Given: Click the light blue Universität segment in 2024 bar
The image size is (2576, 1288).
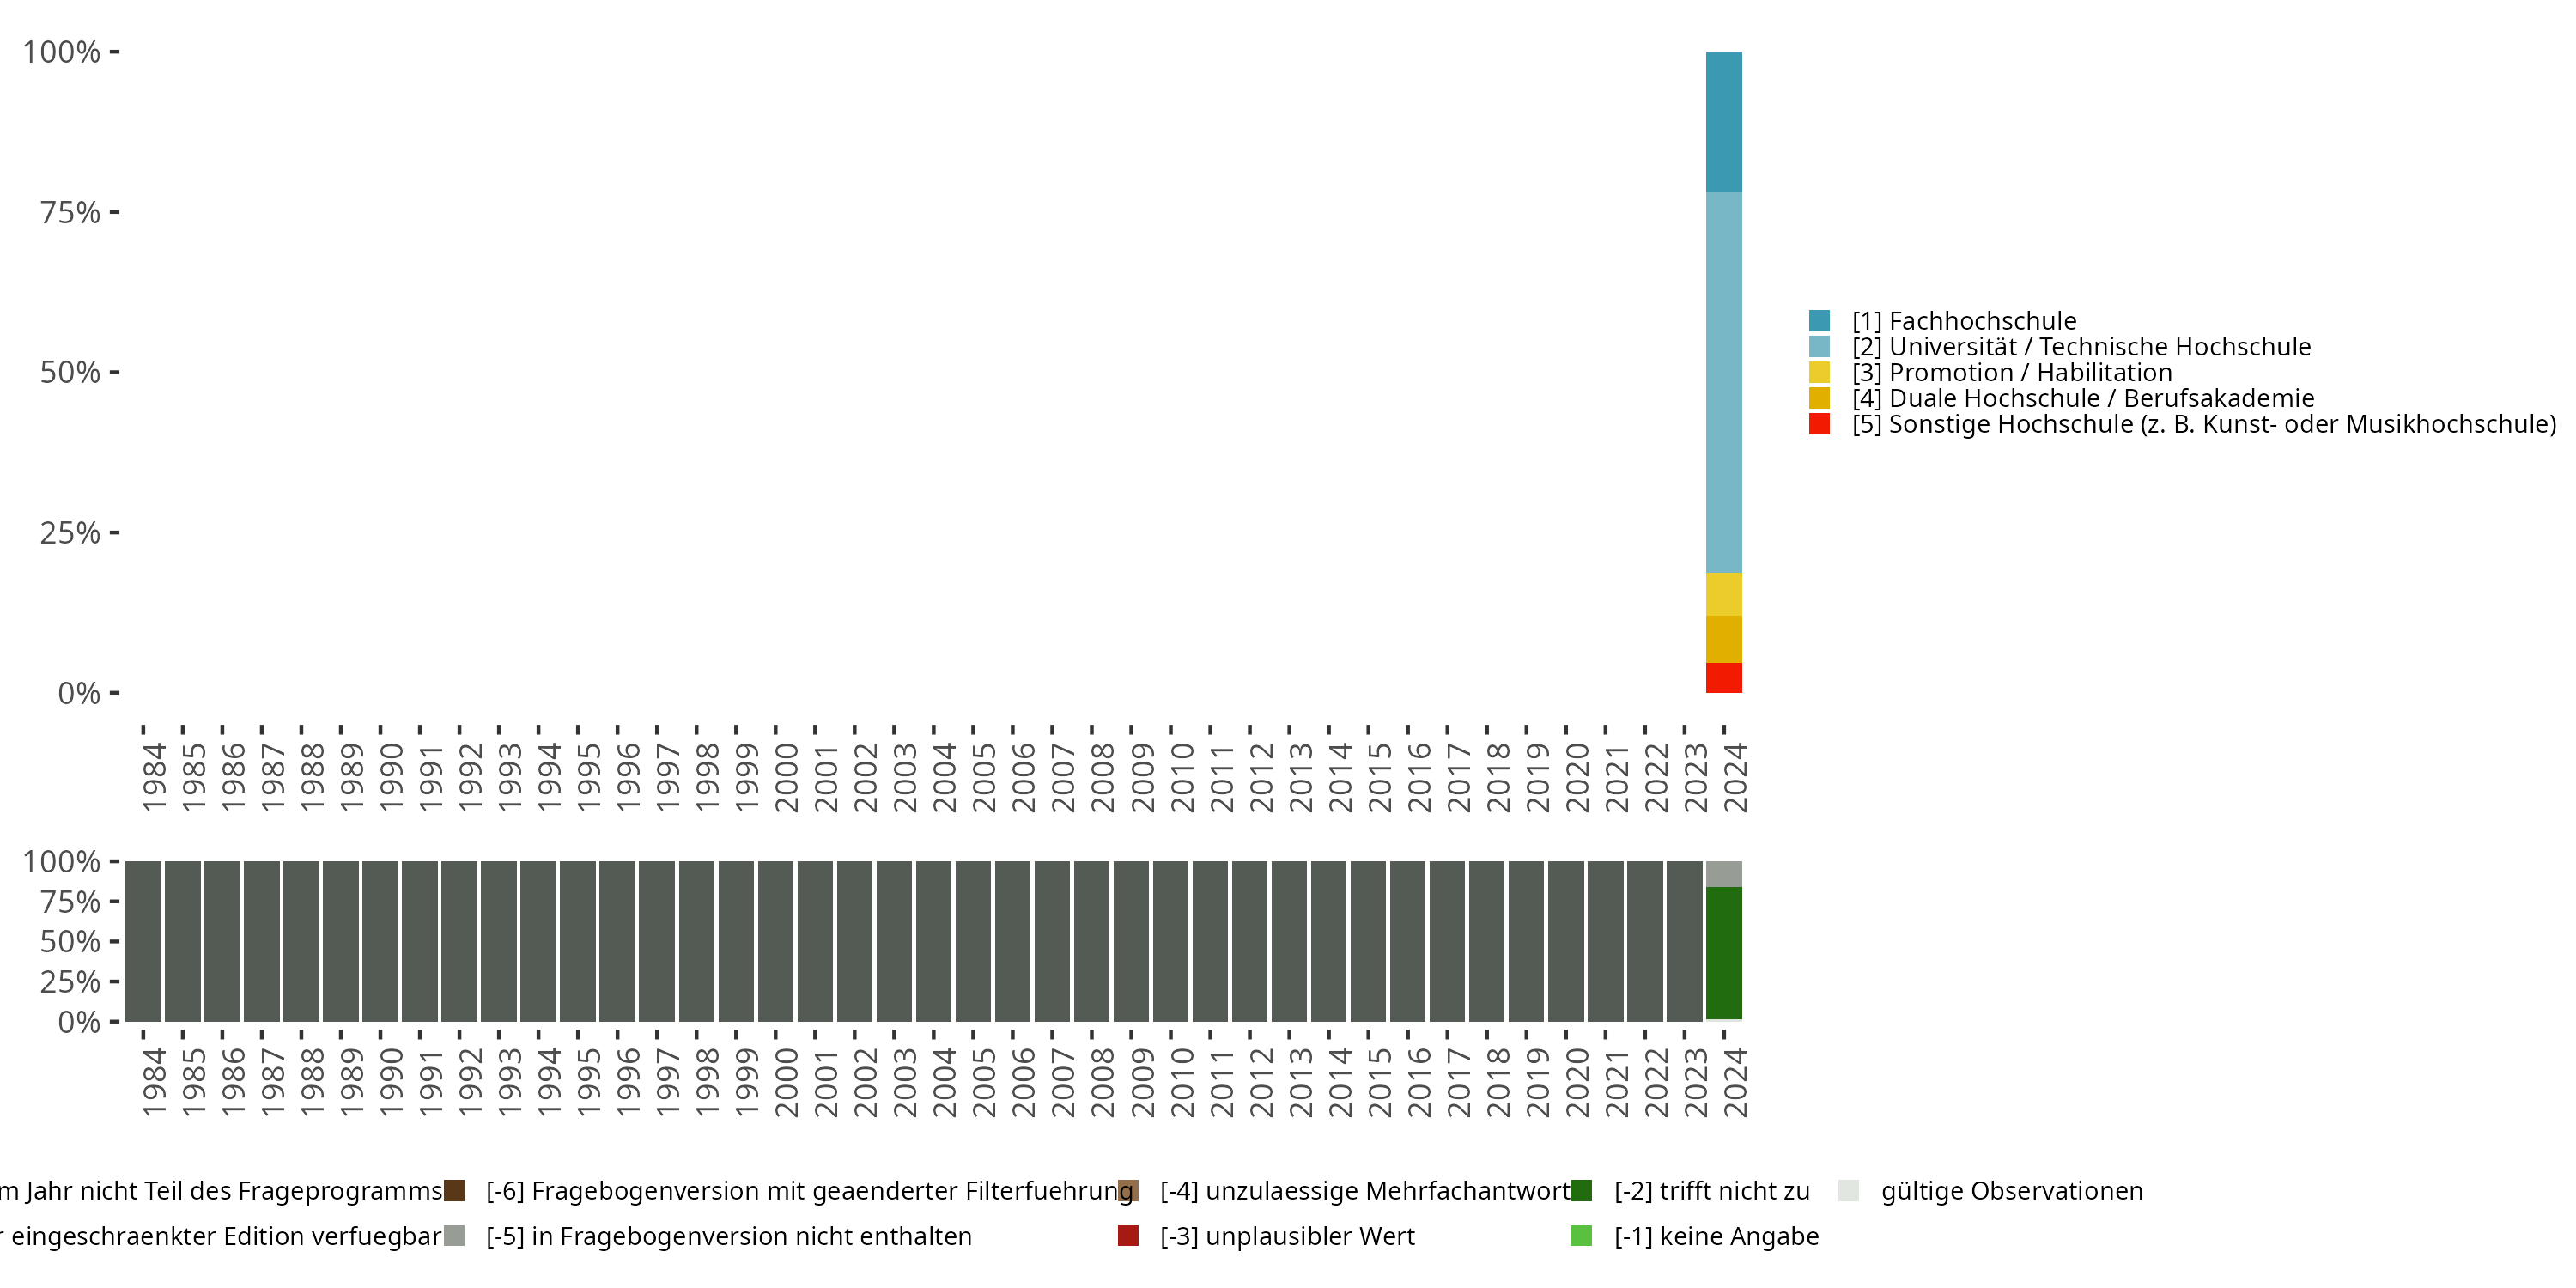Looking at the screenshot, I should point(1723,382).
